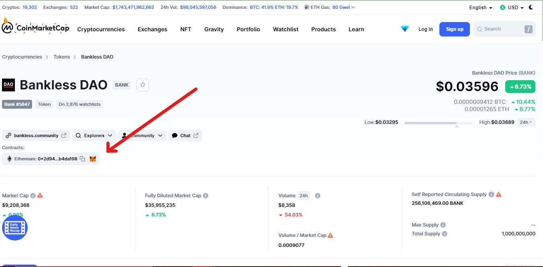
Task: Click the diamond rewards icon
Action: pyautogui.click(x=405, y=29)
